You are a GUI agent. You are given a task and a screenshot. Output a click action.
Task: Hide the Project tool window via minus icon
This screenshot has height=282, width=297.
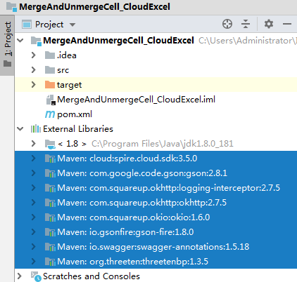point(287,24)
